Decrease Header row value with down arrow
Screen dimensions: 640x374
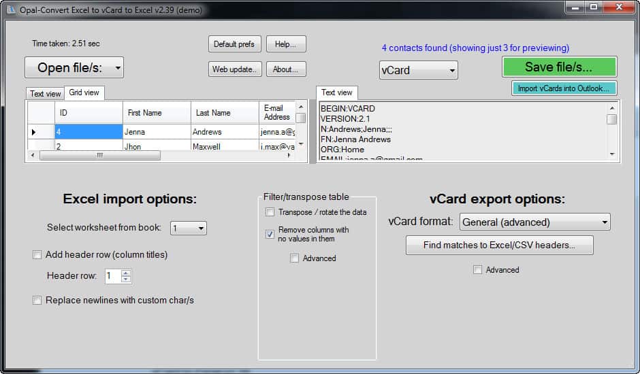click(126, 279)
